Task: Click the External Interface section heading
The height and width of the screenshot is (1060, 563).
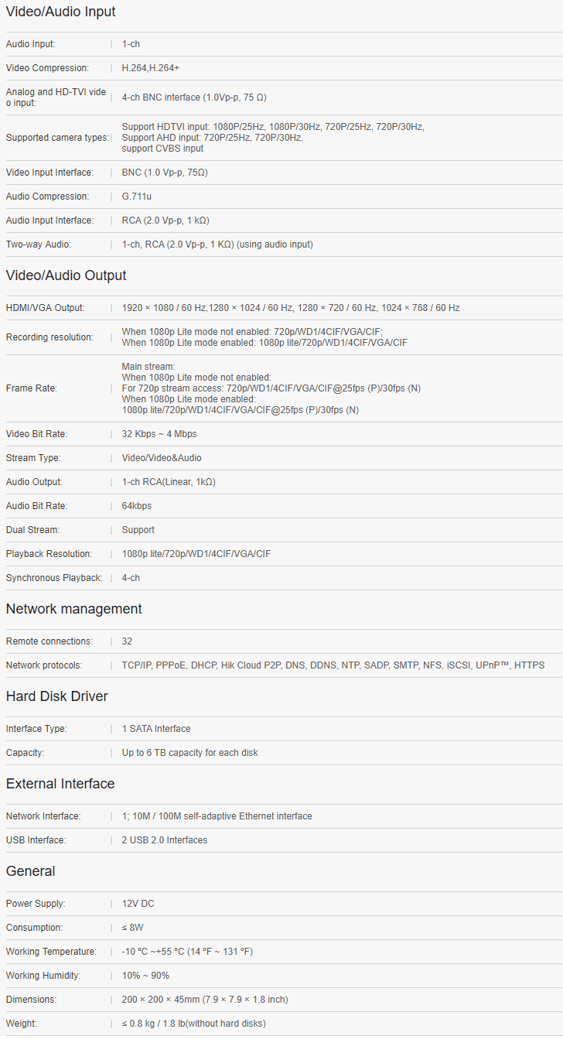Action: point(60,784)
